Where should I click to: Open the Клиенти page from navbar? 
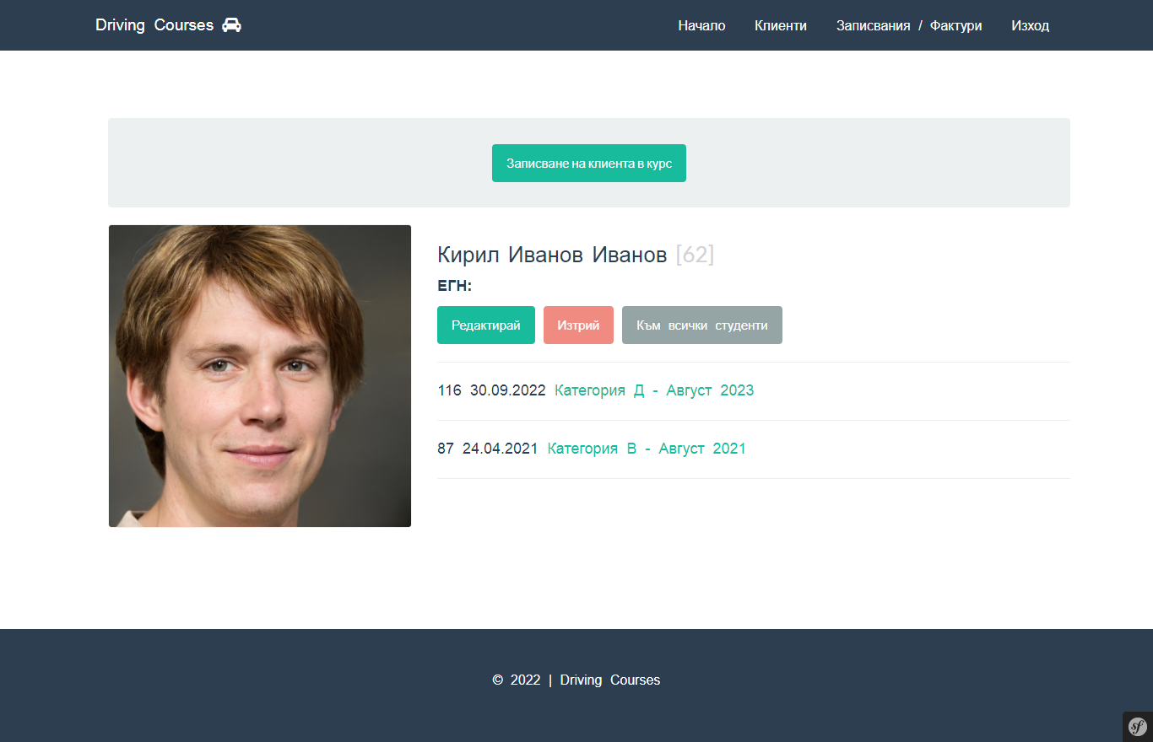780,25
